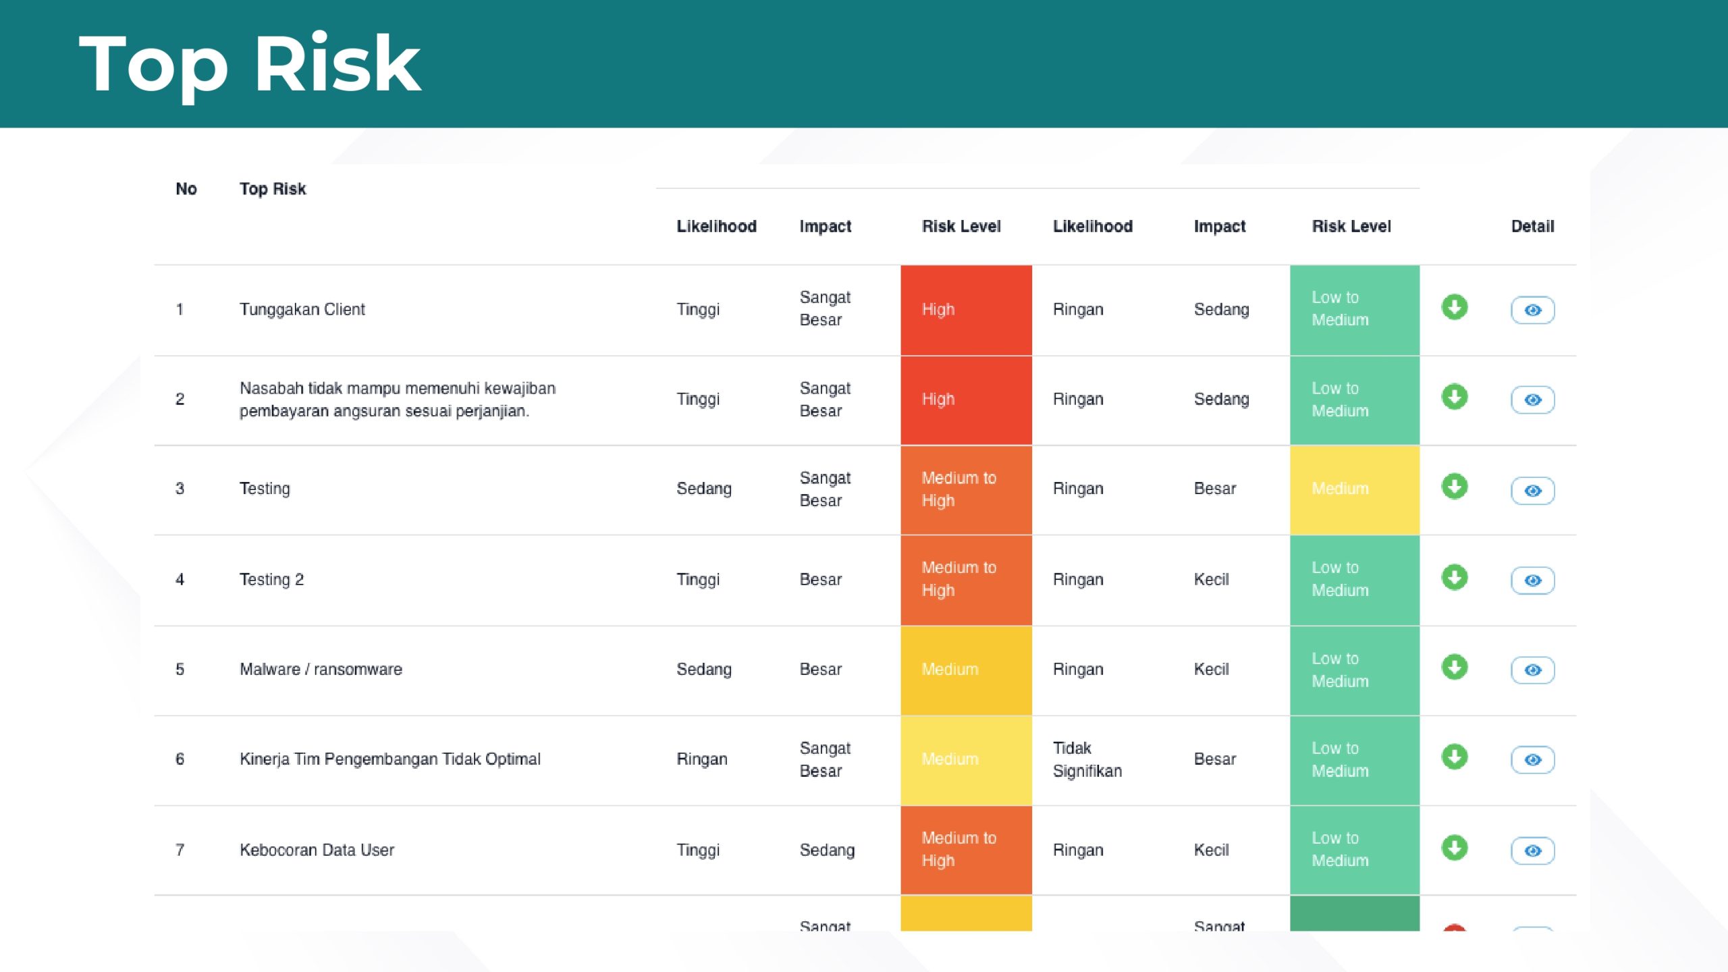This screenshot has height=972, width=1728.
Task: Click yellow Medium residual cell for Testing
Action: (x=1354, y=489)
